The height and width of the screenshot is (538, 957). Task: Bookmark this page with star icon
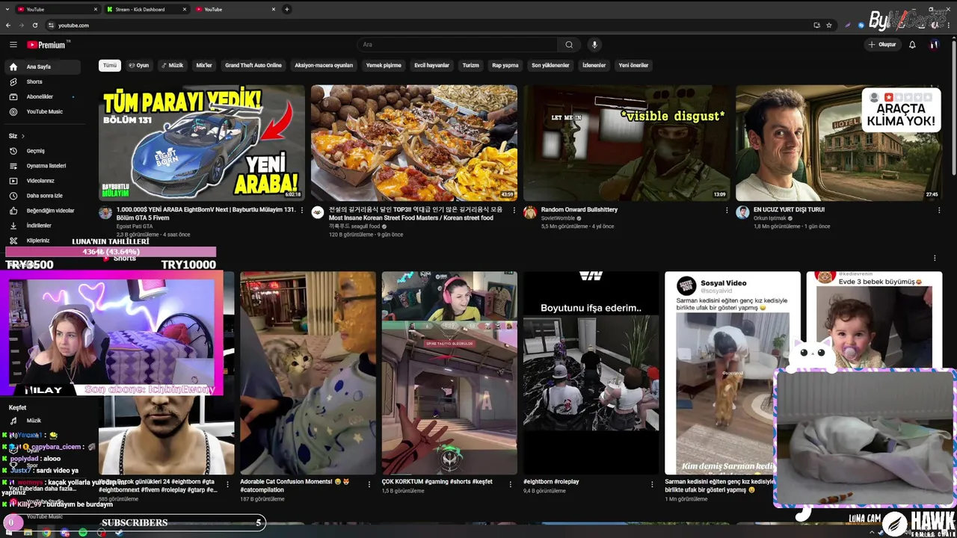(829, 25)
